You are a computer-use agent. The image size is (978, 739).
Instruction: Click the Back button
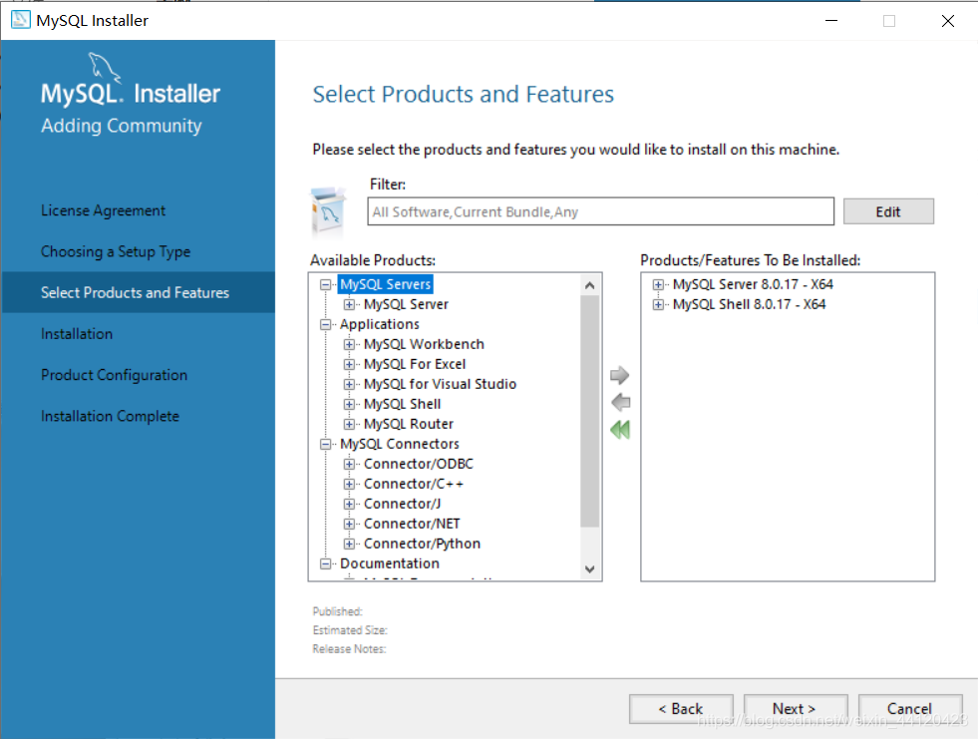[x=681, y=709]
